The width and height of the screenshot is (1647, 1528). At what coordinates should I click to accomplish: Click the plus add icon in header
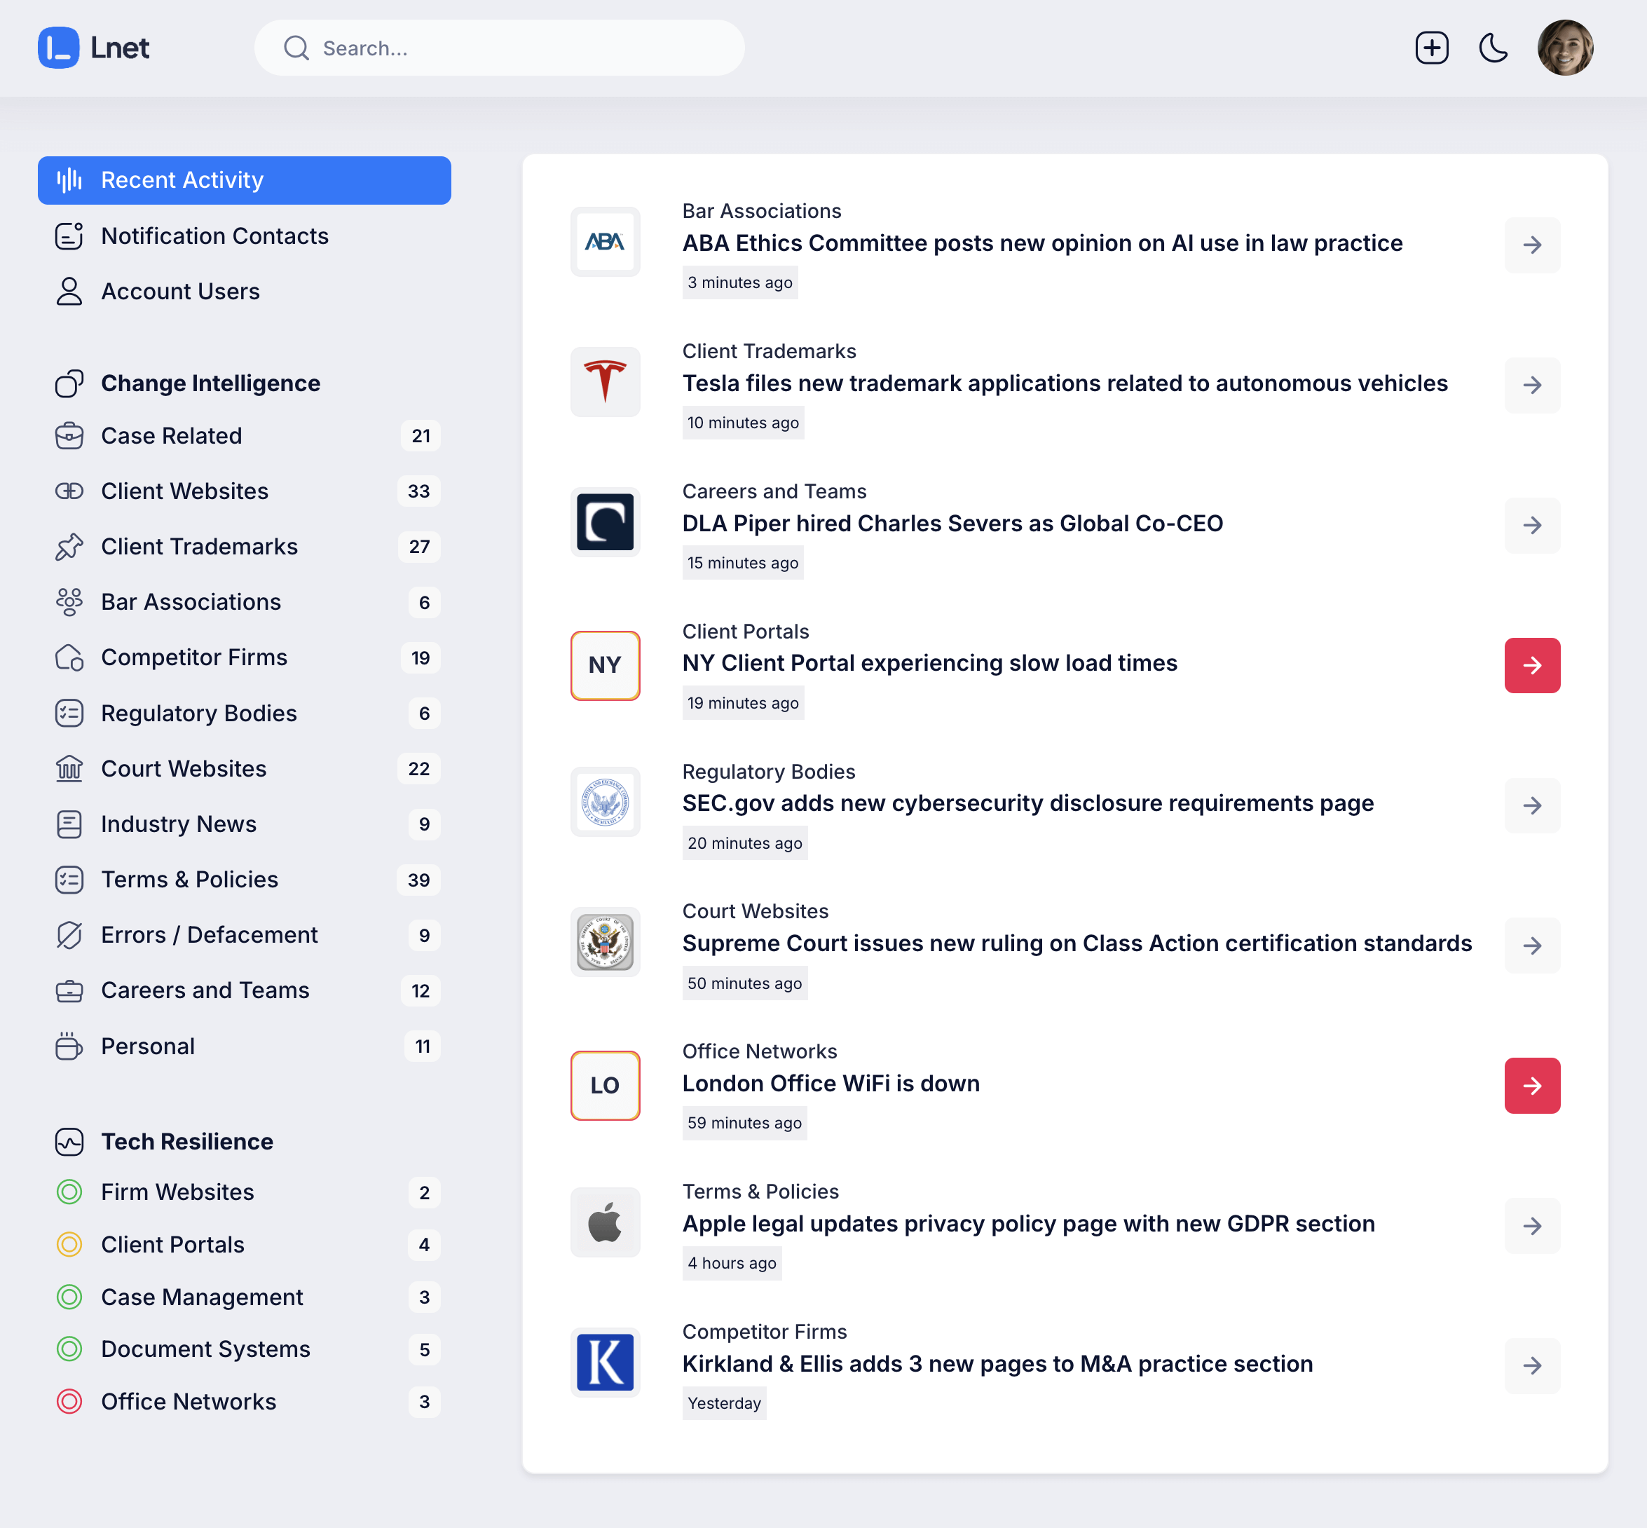[1431, 48]
